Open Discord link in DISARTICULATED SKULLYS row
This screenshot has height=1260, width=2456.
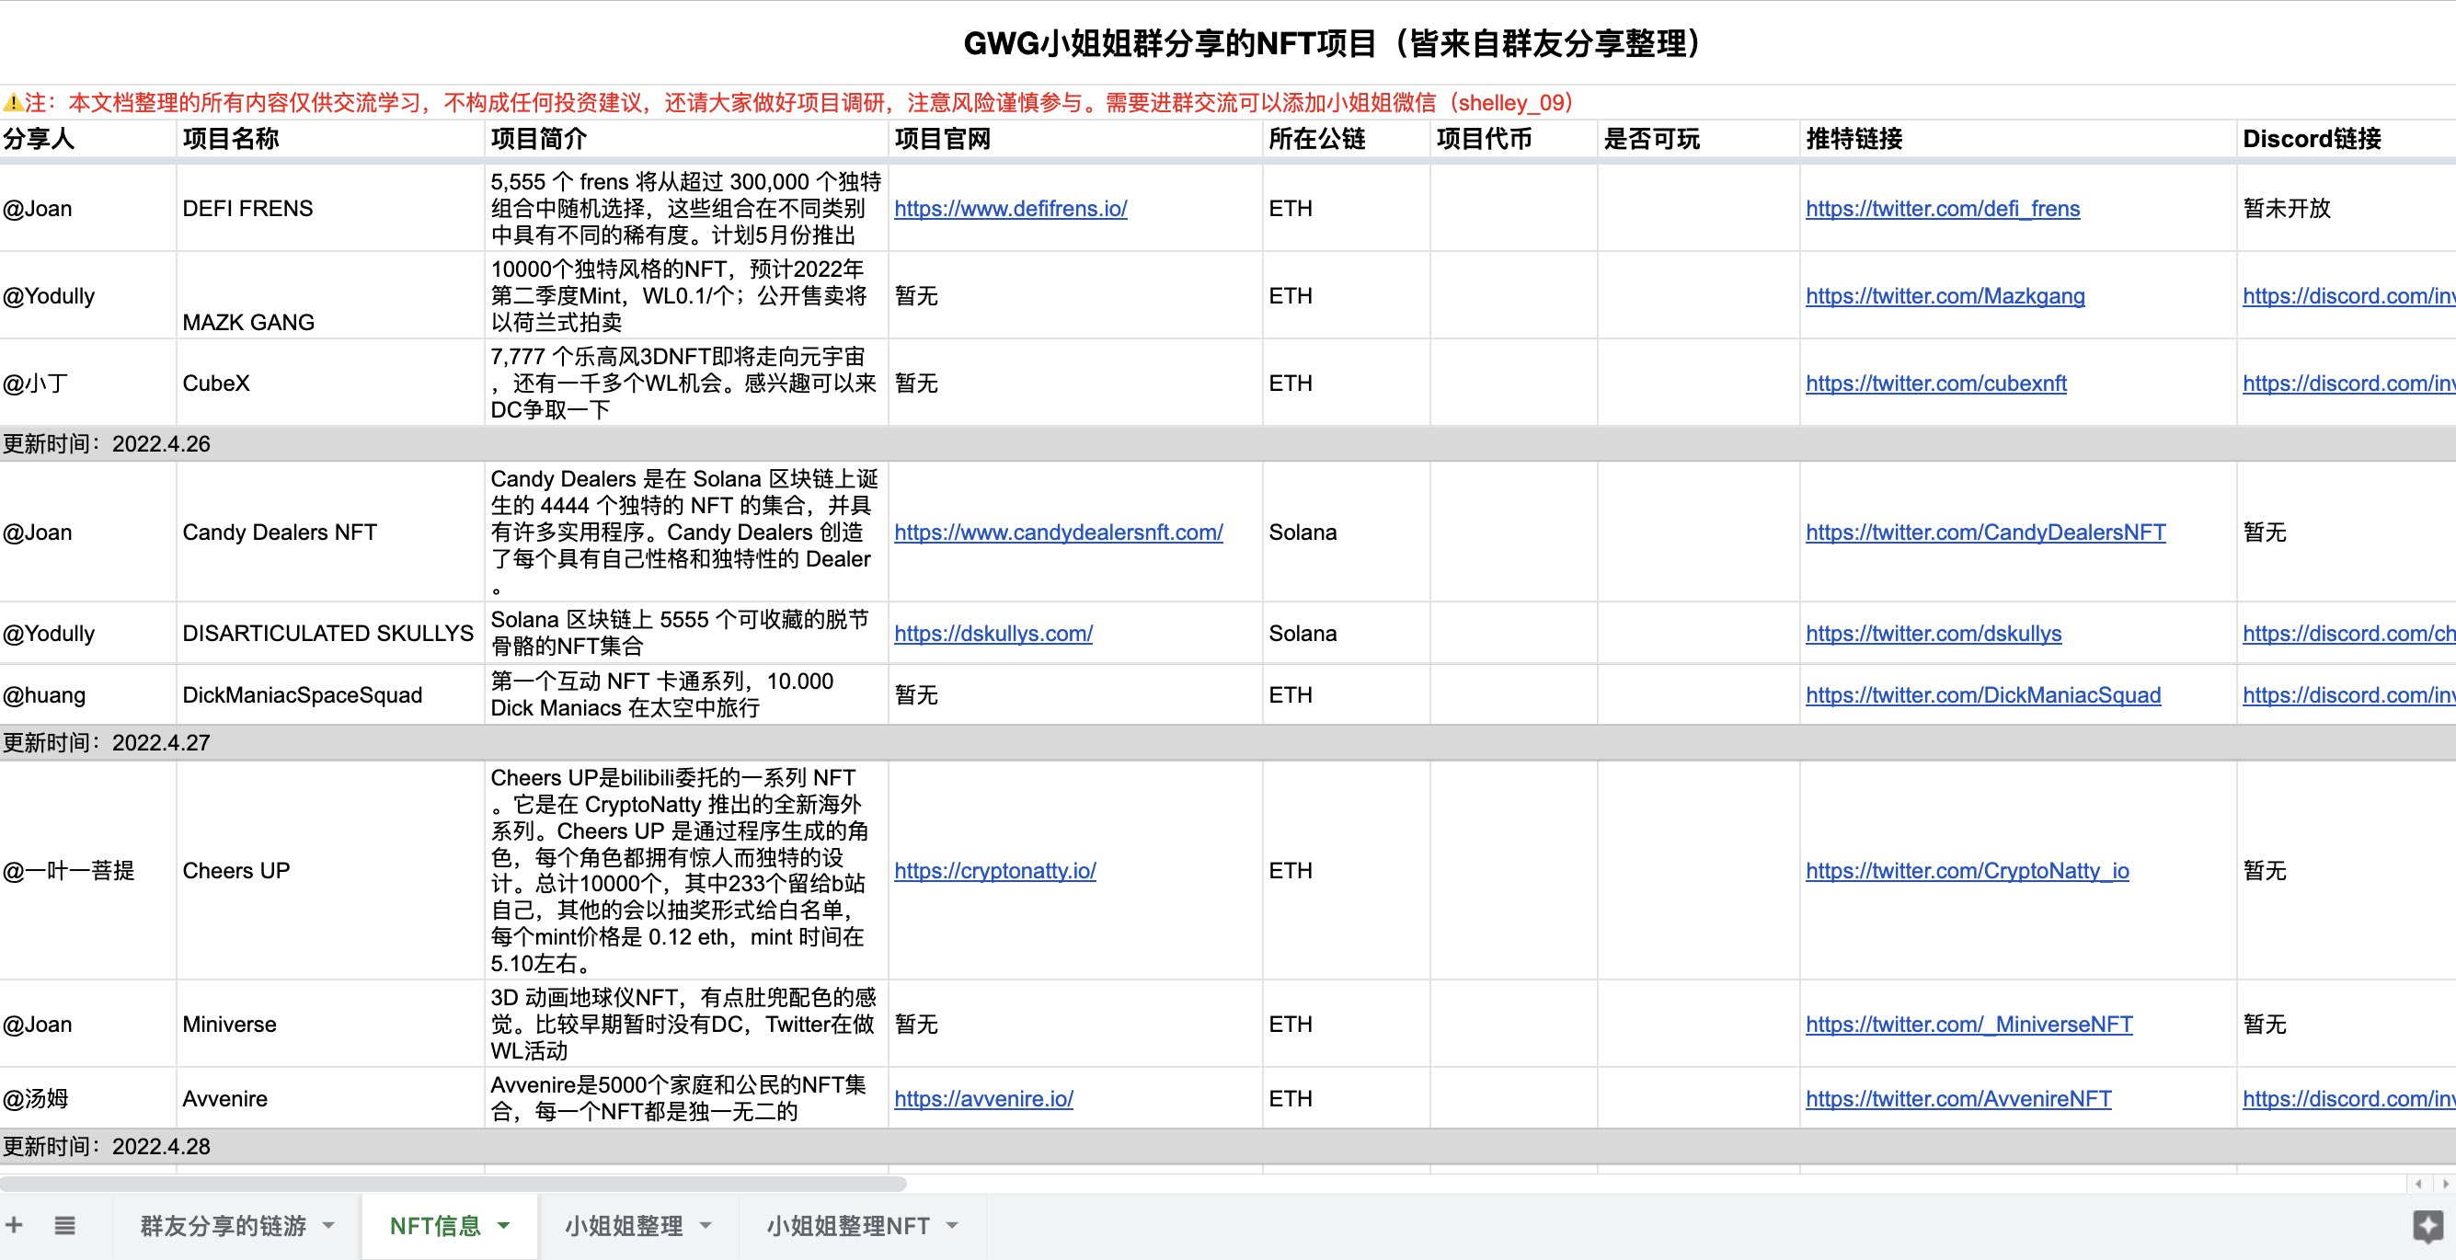coord(2349,634)
